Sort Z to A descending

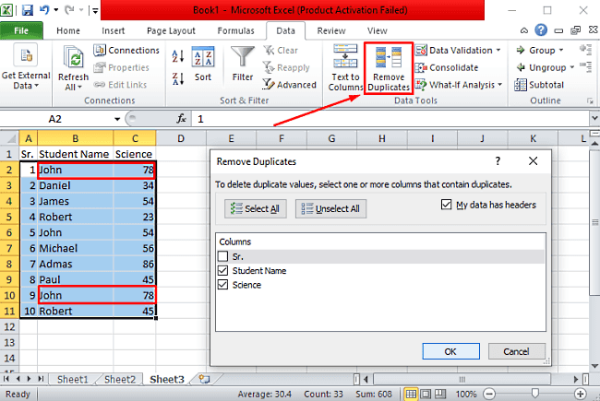click(x=178, y=78)
